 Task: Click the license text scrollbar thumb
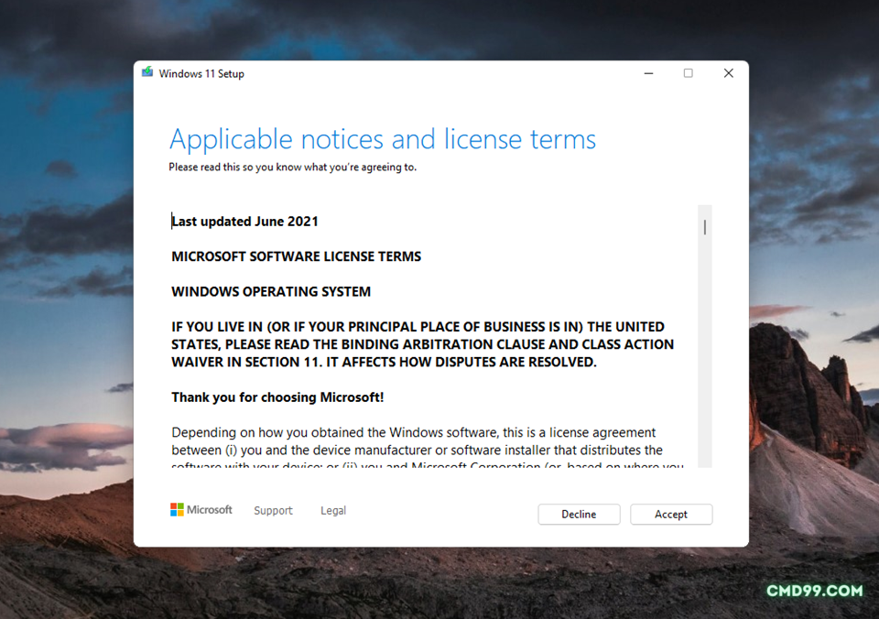(705, 227)
